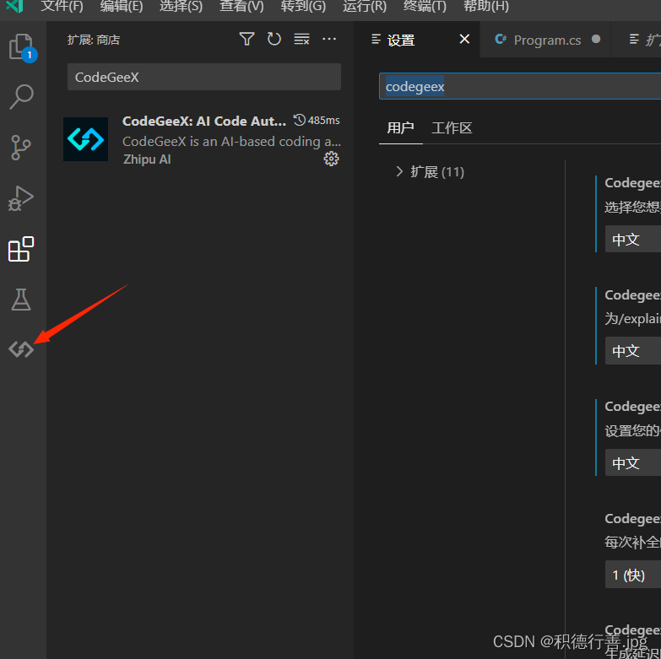Open extensions panel more actions menu

[329, 39]
